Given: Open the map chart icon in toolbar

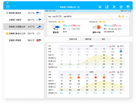Looking at the screenshot, I should [x=107, y=7].
